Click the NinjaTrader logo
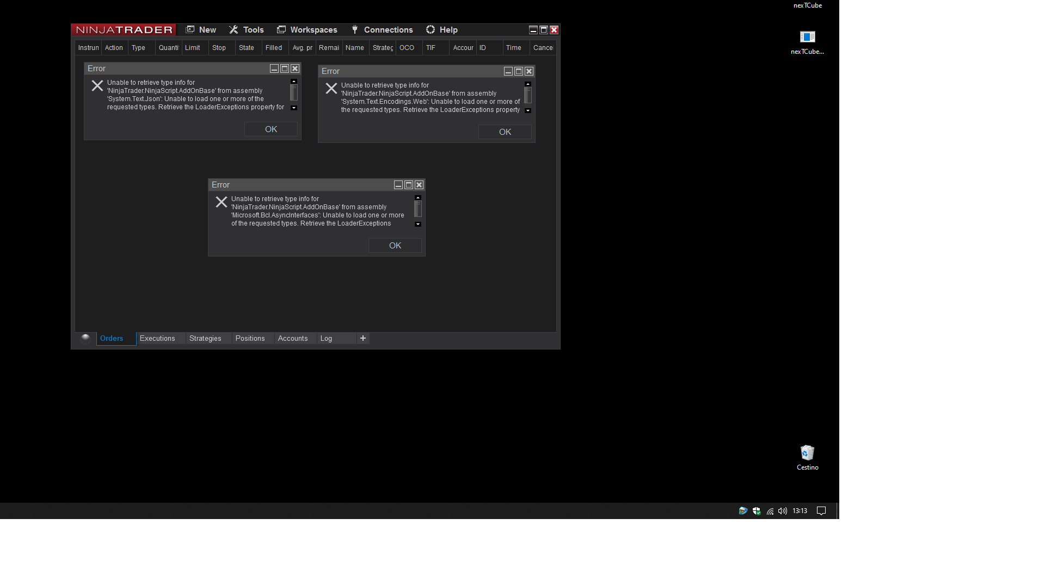 point(124,30)
